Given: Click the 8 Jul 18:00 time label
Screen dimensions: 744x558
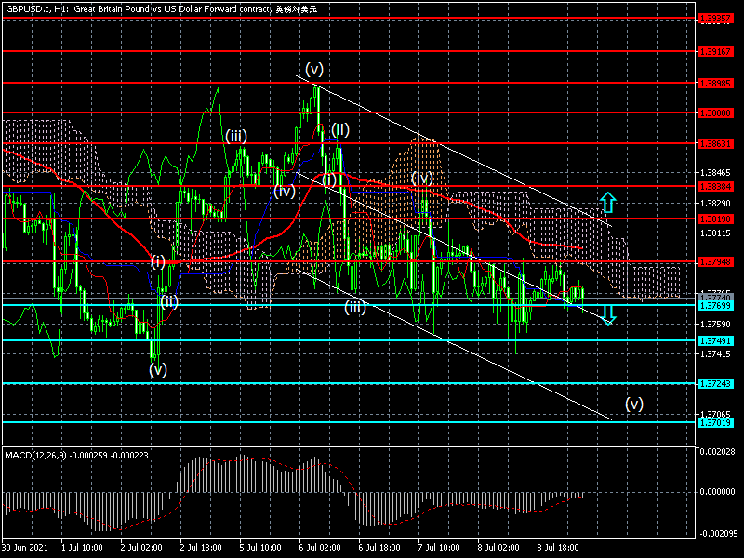Looking at the screenshot, I should (556, 550).
